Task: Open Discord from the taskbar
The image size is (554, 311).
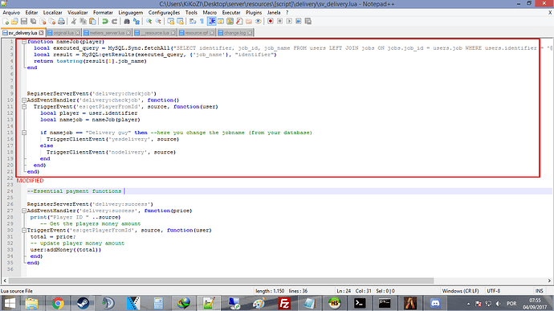Action: (435, 304)
